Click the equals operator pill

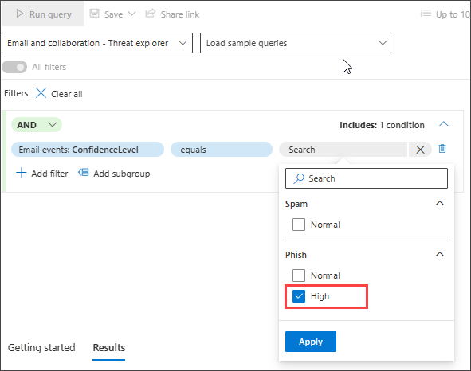click(x=222, y=150)
